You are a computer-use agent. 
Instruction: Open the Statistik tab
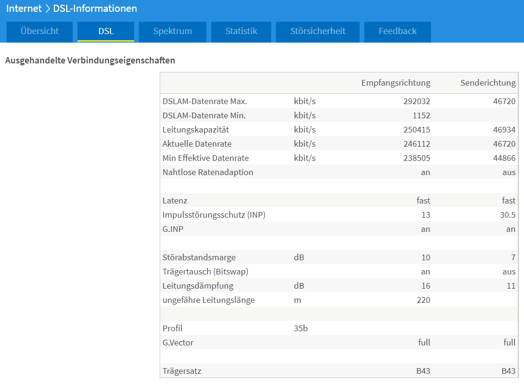point(241,32)
